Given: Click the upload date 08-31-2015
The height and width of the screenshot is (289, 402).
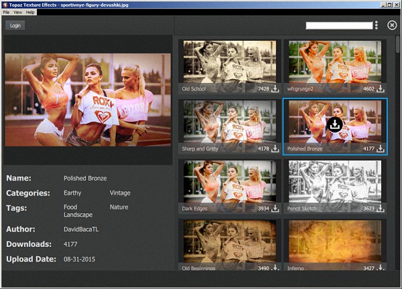Looking at the screenshot, I should coord(79,259).
